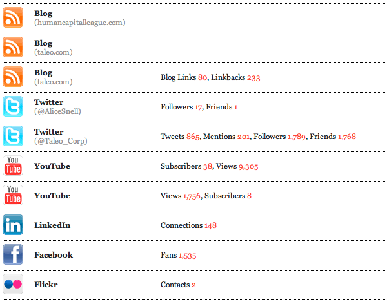
Task: Click the RSS icon for humancapitalleague.com blog
Action: [13, 17]
